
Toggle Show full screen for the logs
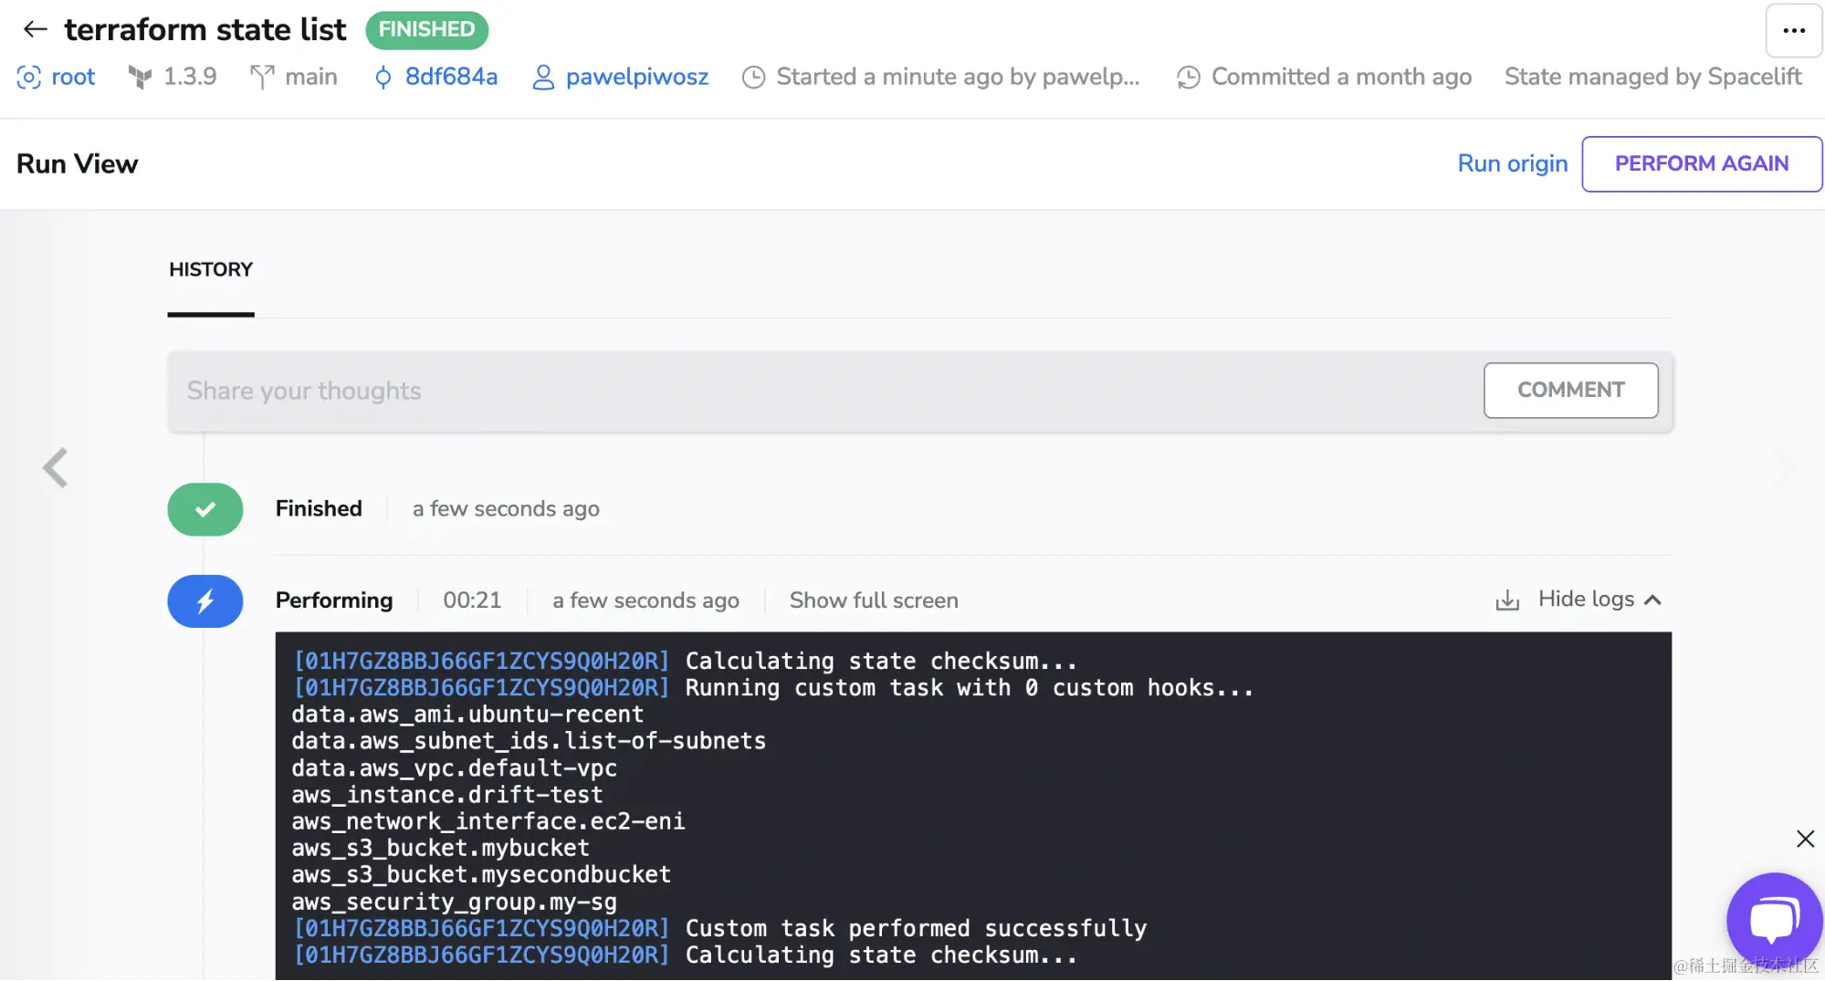(873, 600)
